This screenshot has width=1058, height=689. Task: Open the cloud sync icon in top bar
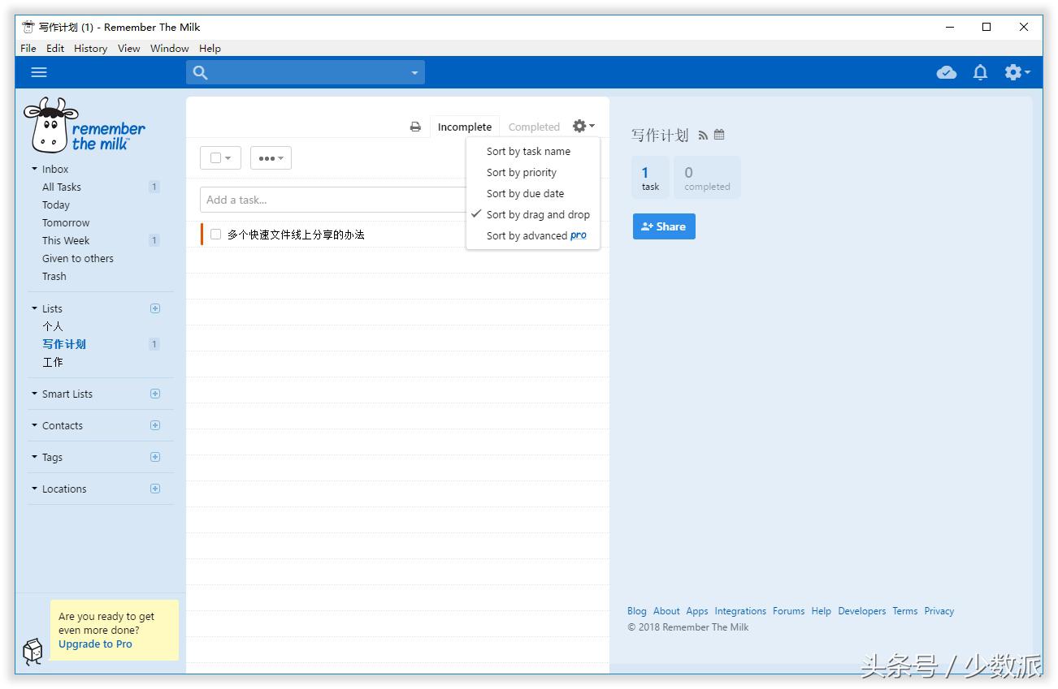[x=947, y=72]
